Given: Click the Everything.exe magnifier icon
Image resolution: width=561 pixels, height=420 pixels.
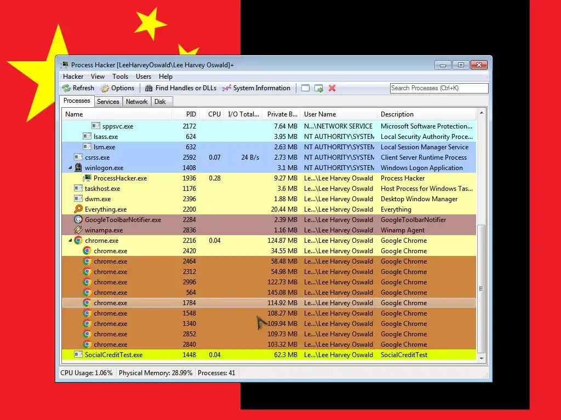Looking at the screenshot, I should (x=78, y=209).
